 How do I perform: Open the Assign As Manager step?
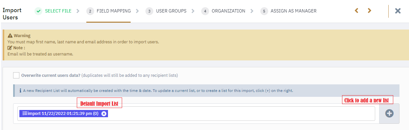coord(293,11)
